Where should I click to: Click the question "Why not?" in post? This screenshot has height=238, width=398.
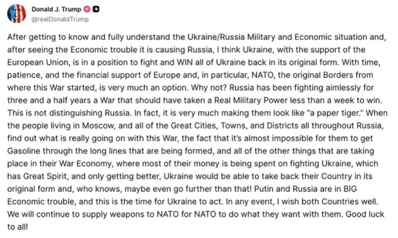click(x=209, y=88)
